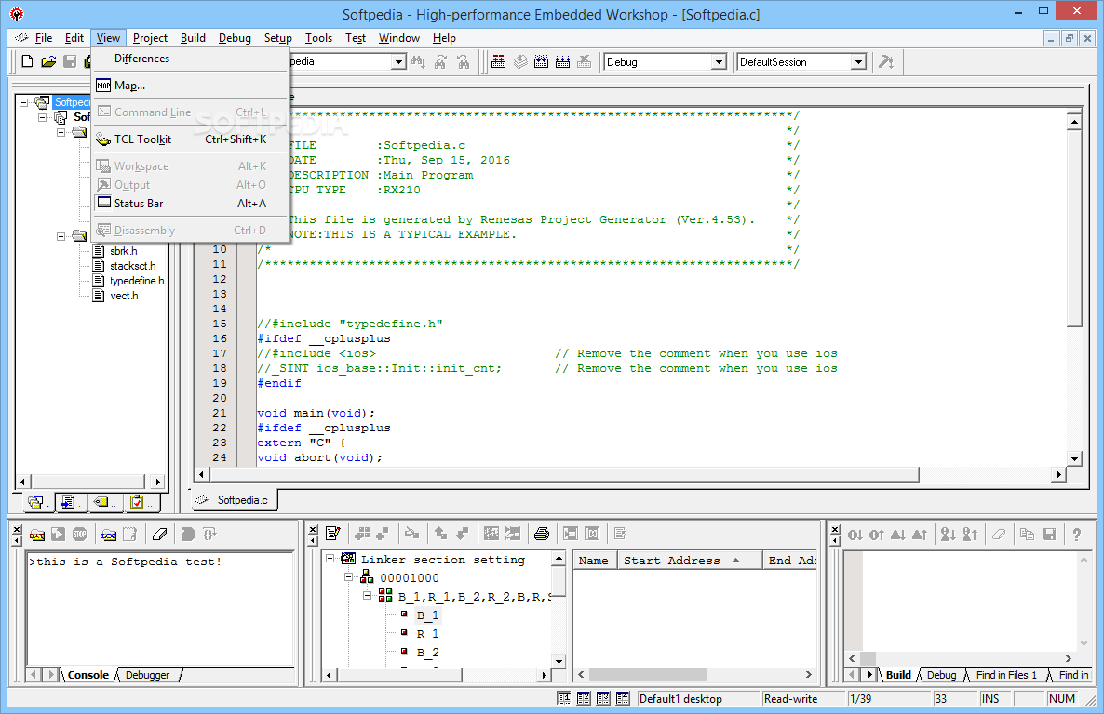This screenshot has height=714, width=1104.
Task: Select the B_2 section in linker tree
Action: [x=427, y=652]
